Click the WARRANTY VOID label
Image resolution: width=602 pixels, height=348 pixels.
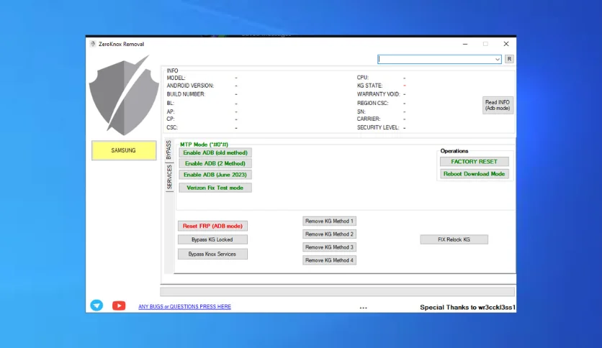coord(379,94)
